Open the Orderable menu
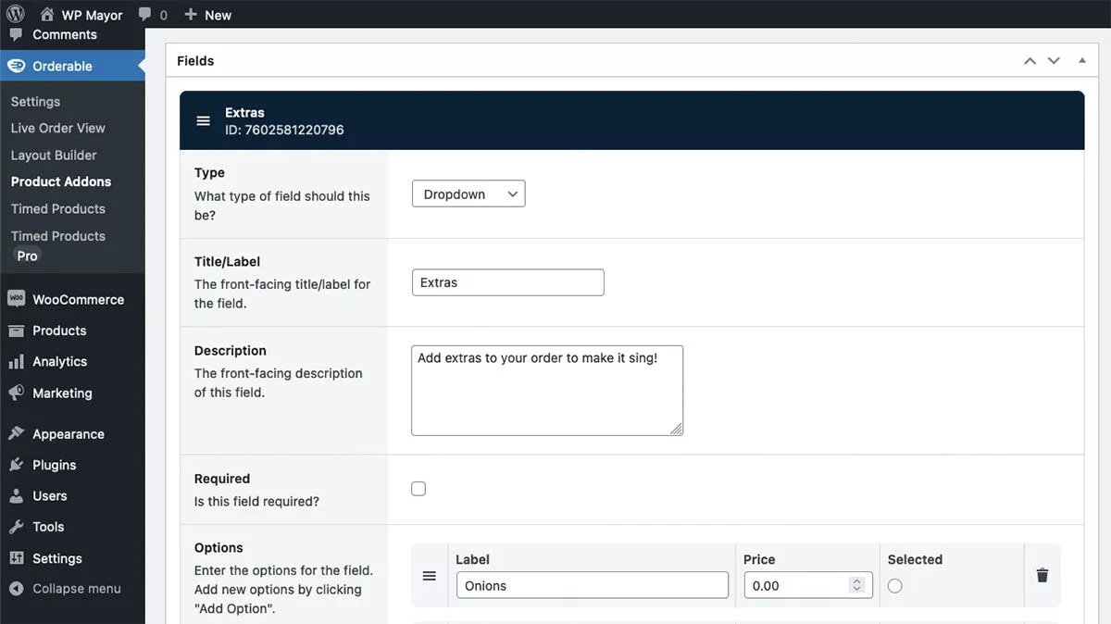This screenshot has width=1111, height=624. point(72,66)
